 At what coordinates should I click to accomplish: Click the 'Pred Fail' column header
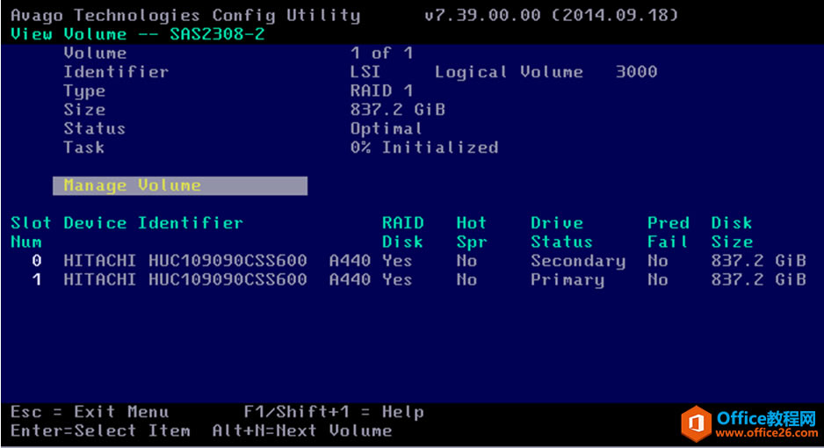pos(669,233)
